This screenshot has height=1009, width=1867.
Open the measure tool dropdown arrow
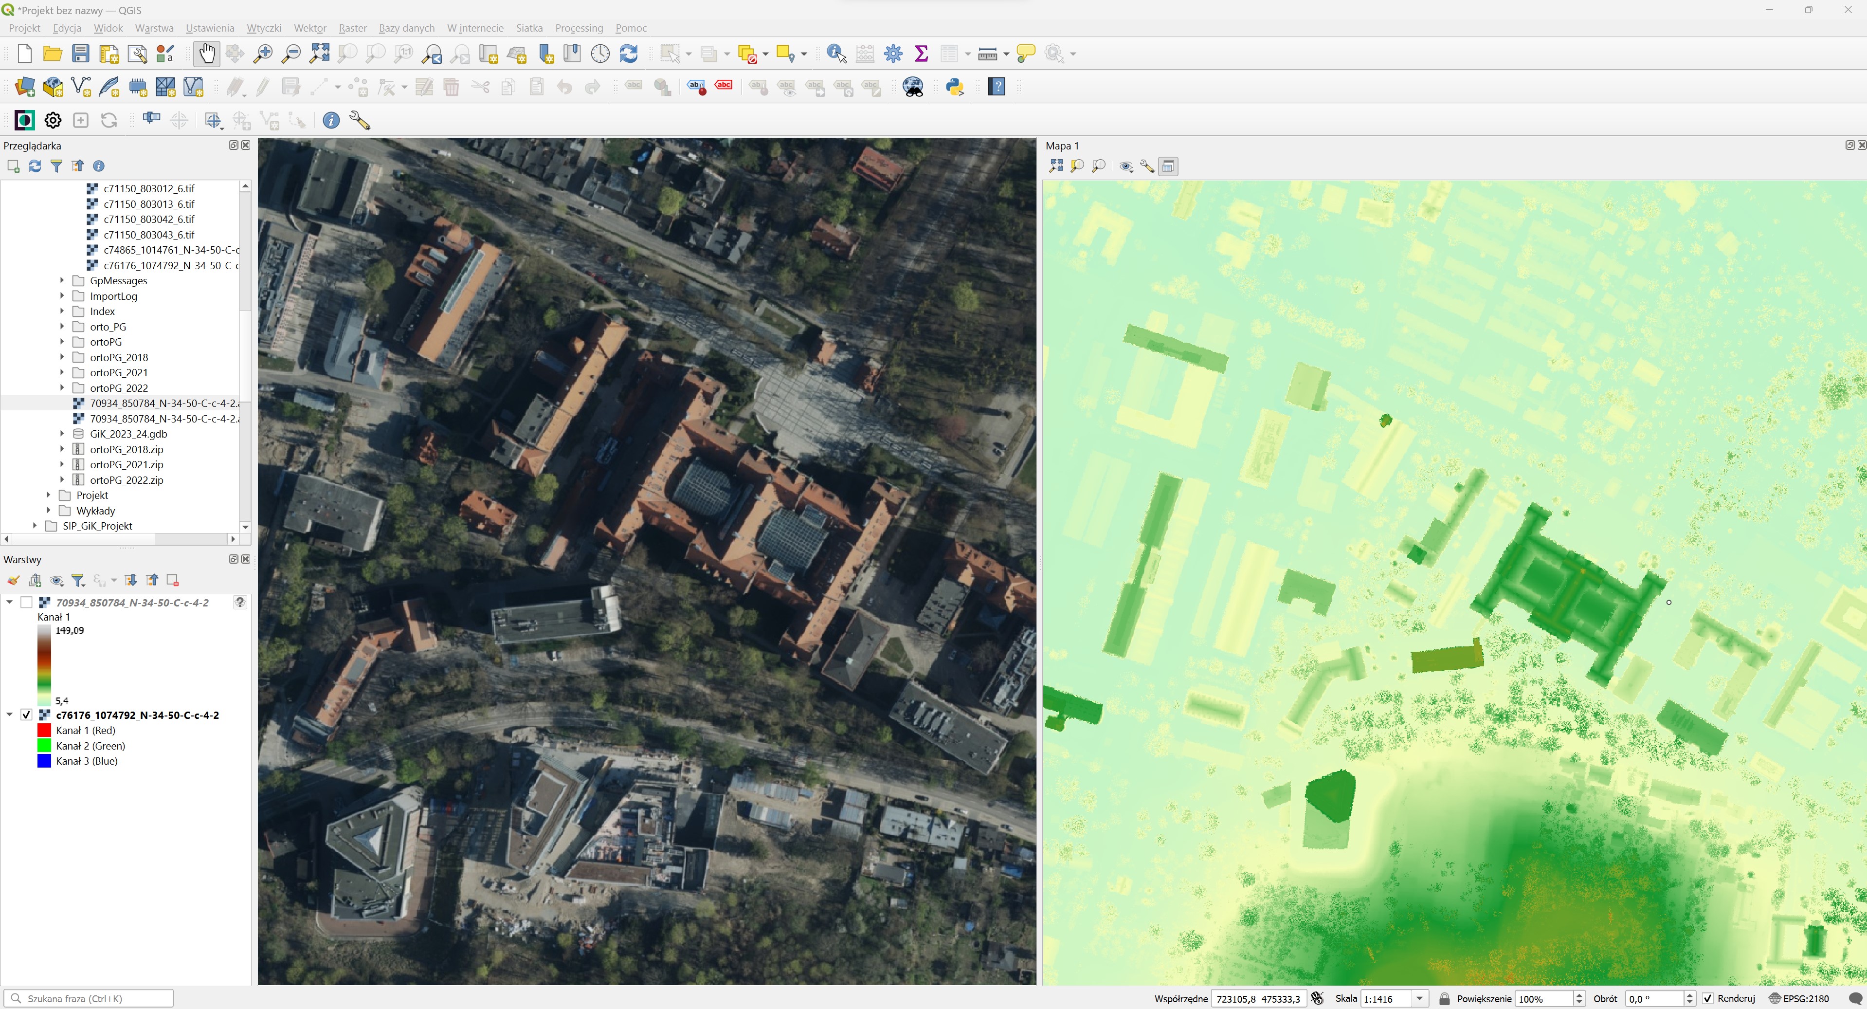1006,55
